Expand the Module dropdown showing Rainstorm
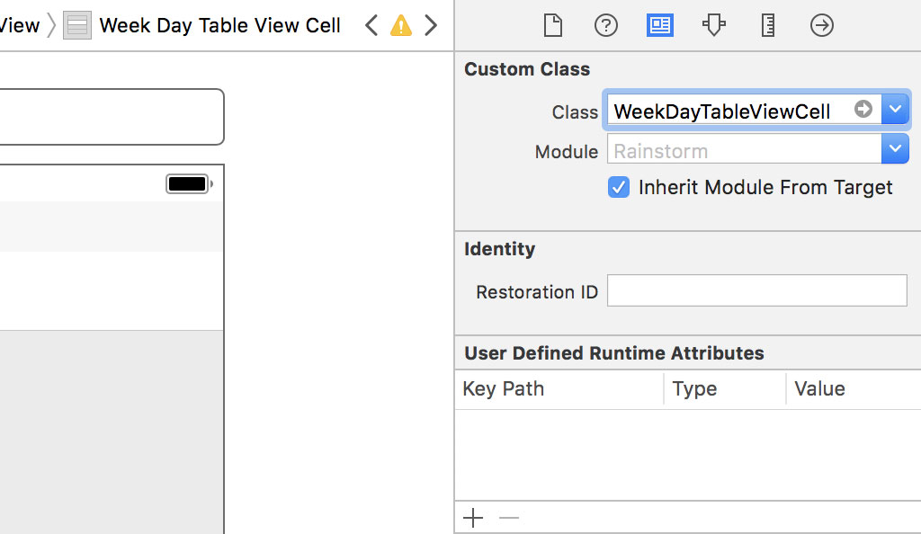The width and height of the screenshot is (921, 534). (x=895, y=147)
